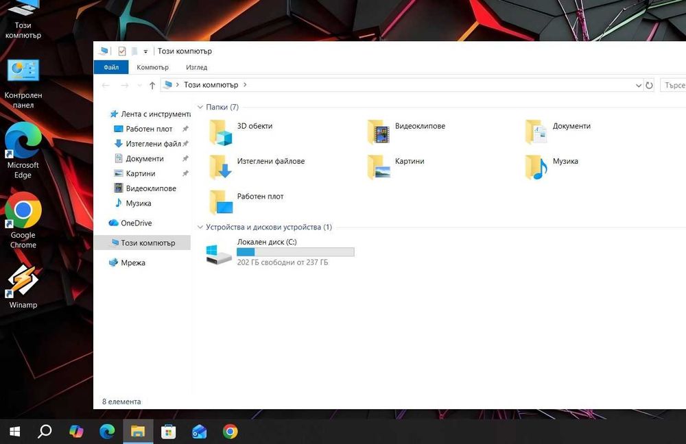Expand the address bar history dropdown
The height and width of the screenshot is (444, 686).
638,86
